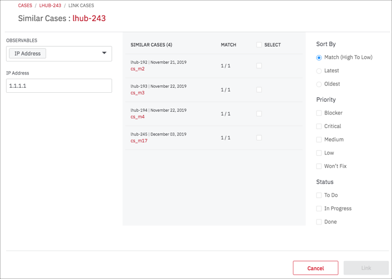Image resolution: width=392 pixels, height=279 pixels.
Task: Select the checkbox for case cs_m4
Action: point(259,114)
